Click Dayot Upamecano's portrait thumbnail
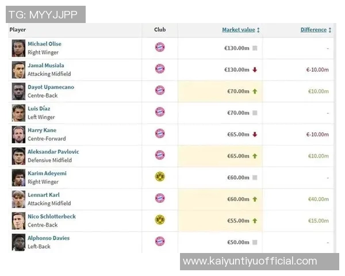Image resolution: width=345 pixels, height=276 pixels. 18,91
